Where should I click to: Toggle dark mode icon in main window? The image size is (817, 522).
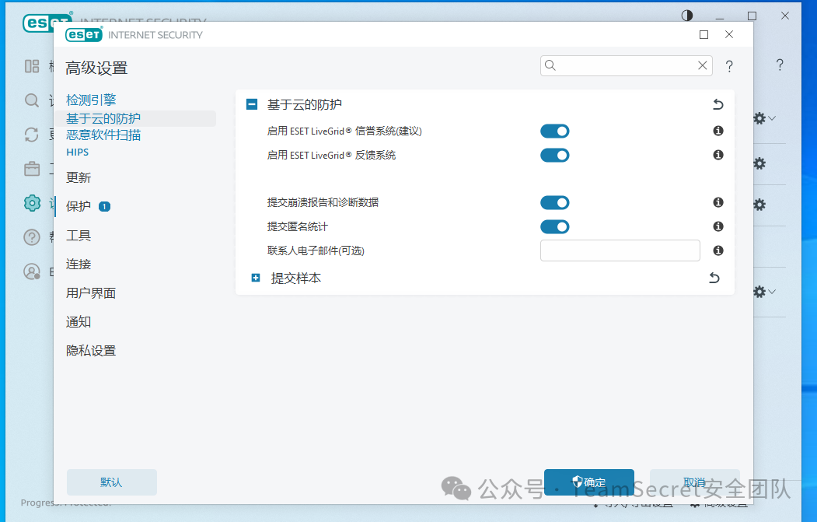687,16
